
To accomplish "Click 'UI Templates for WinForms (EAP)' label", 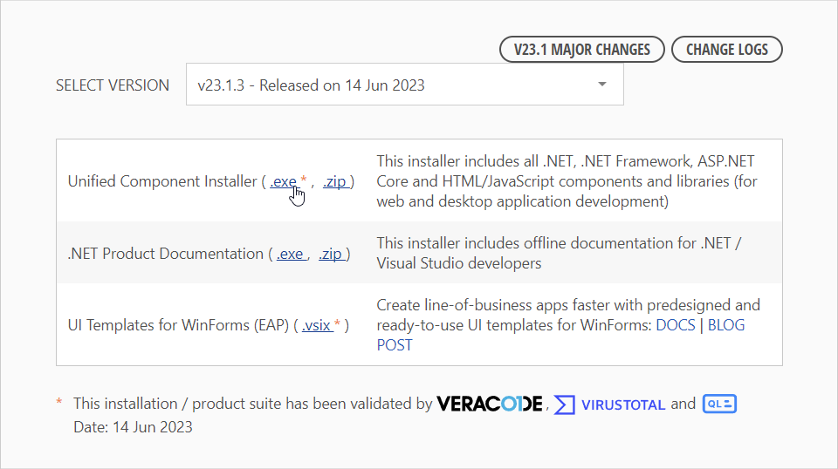I will tap(178, 325).
